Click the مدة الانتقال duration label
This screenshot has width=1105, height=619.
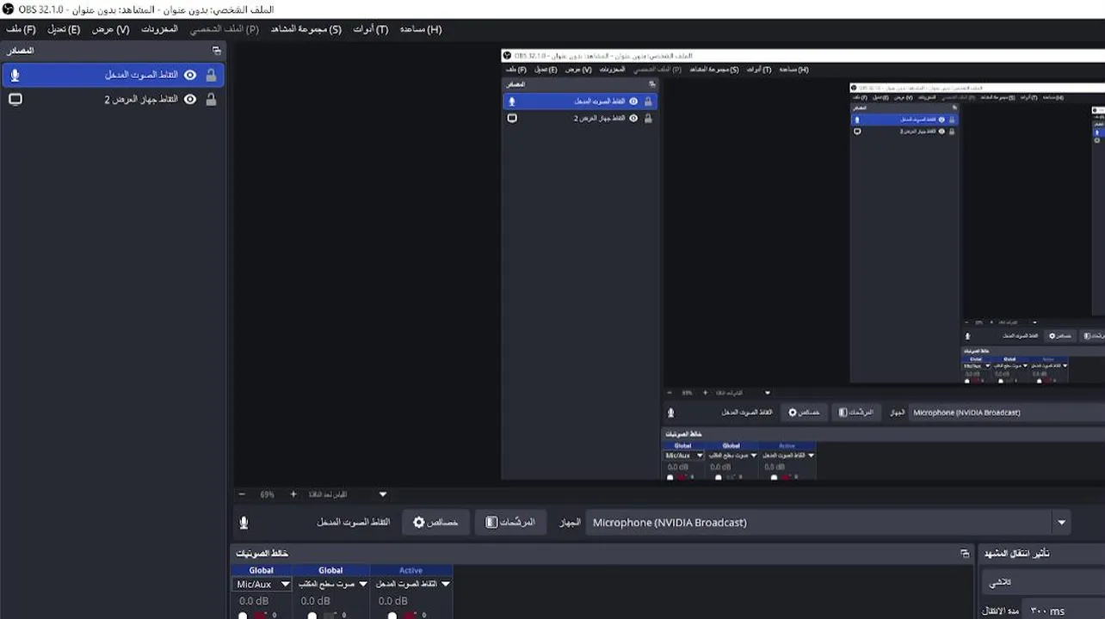[x=1001, y=611]
